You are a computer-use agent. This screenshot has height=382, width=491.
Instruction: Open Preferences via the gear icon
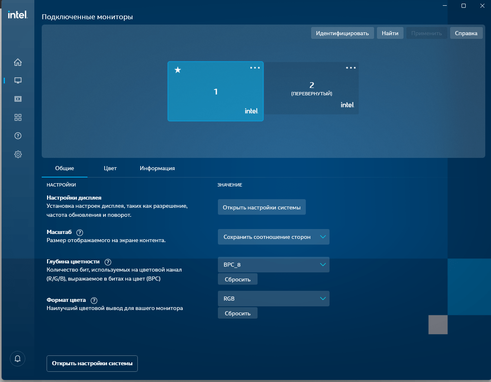pyautogui.click(x=18, y=154)
